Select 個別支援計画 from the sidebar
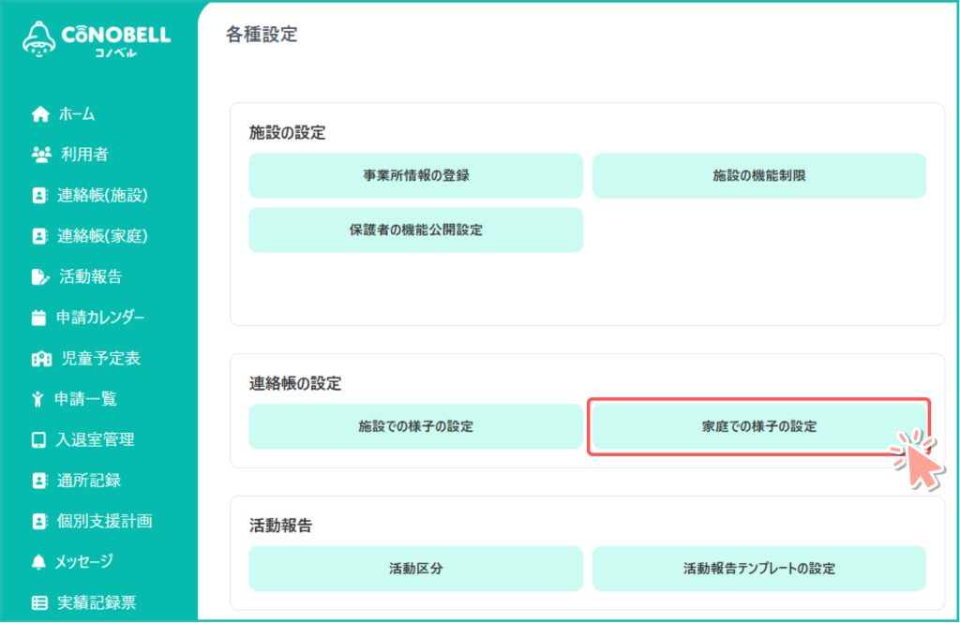This screenshot has width=960, height=623. click(104, 521)
